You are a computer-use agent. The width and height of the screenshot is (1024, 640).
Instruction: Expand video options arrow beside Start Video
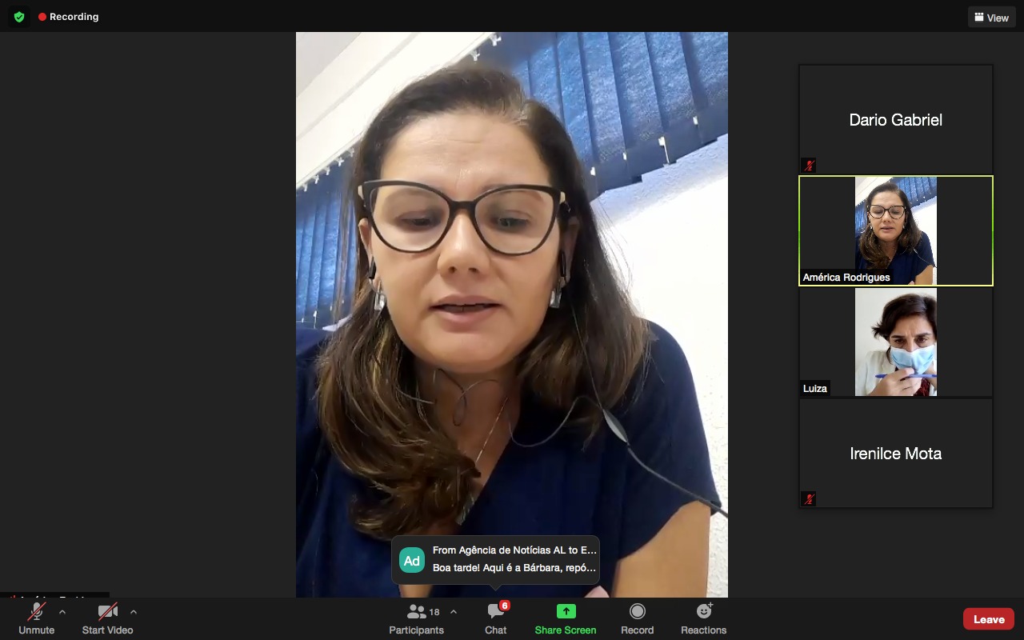pos(134,612)
